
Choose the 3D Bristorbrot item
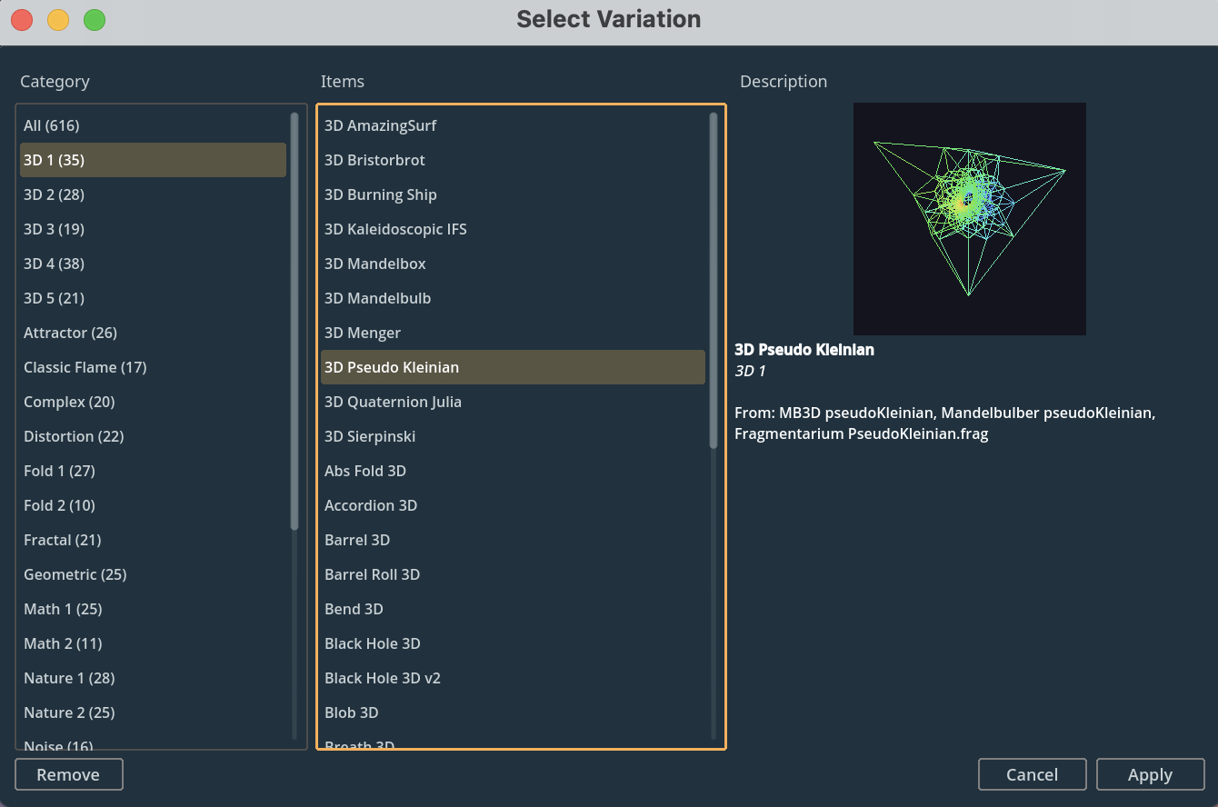pyautogui.click(x=513, y=160)
